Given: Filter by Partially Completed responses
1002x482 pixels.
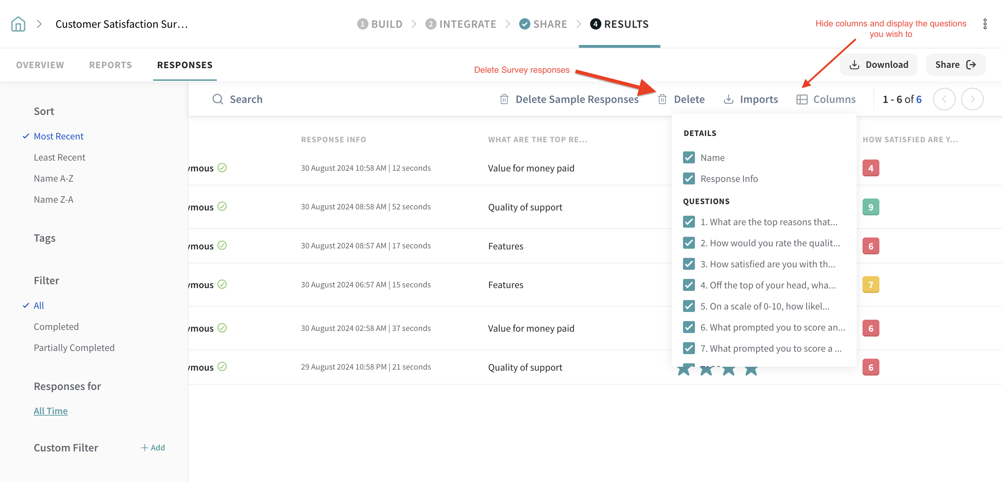Looking at the screenshot, I should click(74, 348).
